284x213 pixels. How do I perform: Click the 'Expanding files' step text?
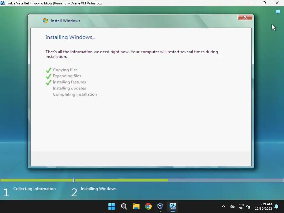(x=67, y=76)
